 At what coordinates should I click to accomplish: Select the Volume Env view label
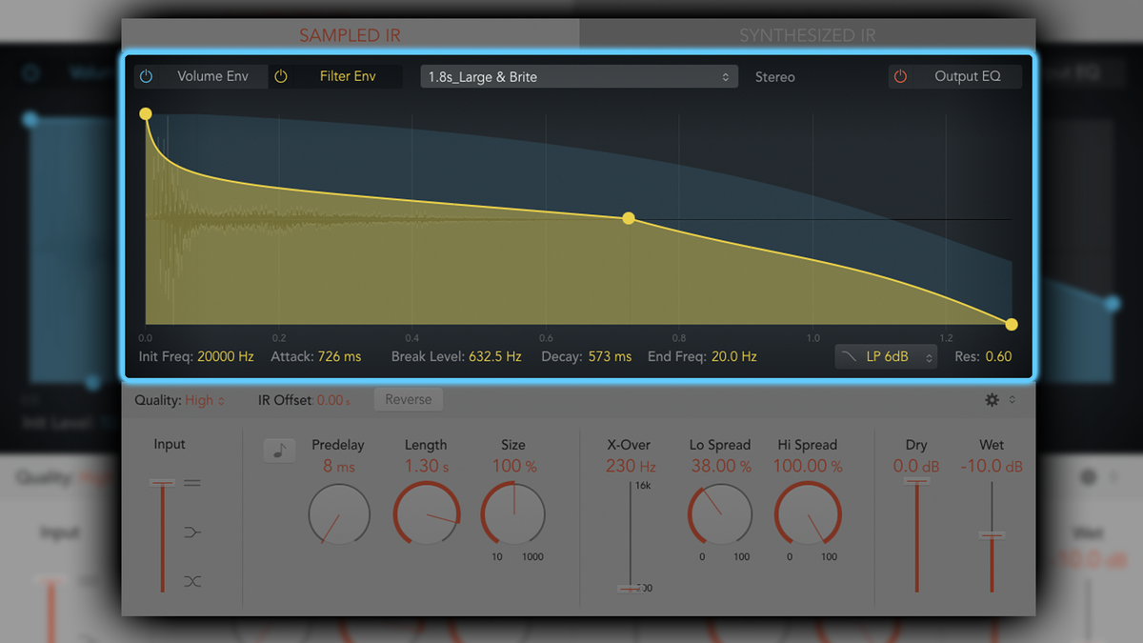(x=212, y=76)
